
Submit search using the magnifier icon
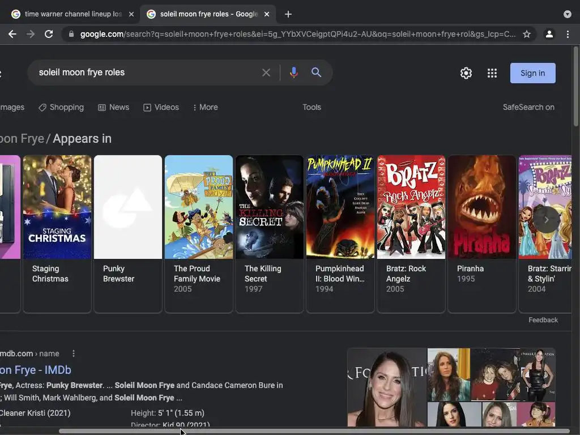coord(316,72)
